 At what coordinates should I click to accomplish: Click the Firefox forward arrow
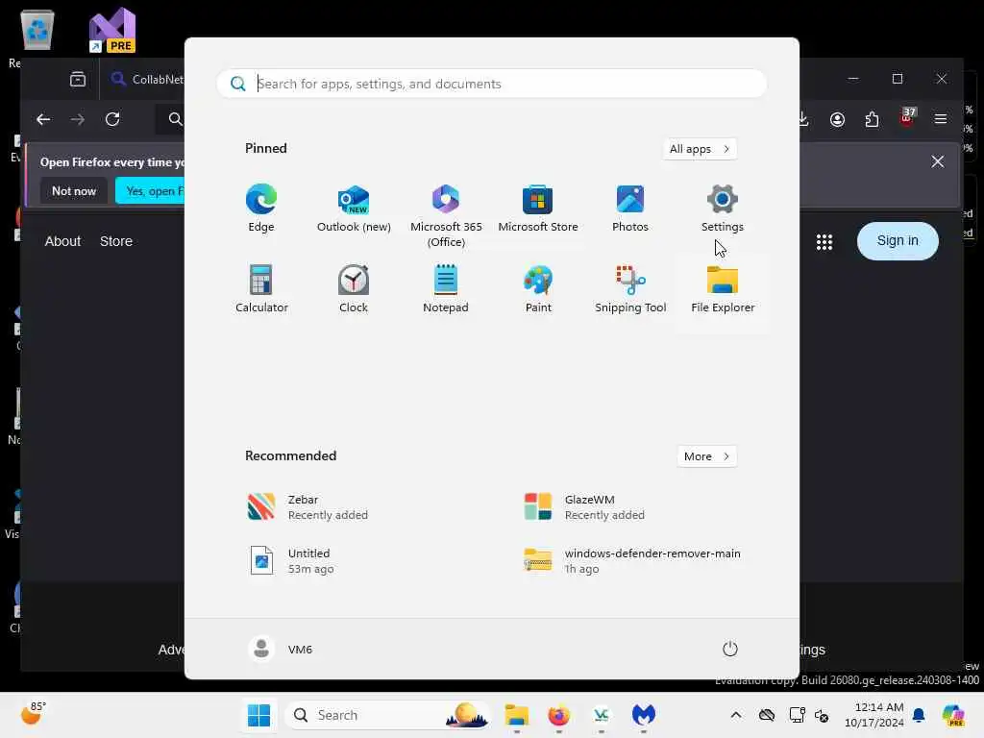pos(77,119)
